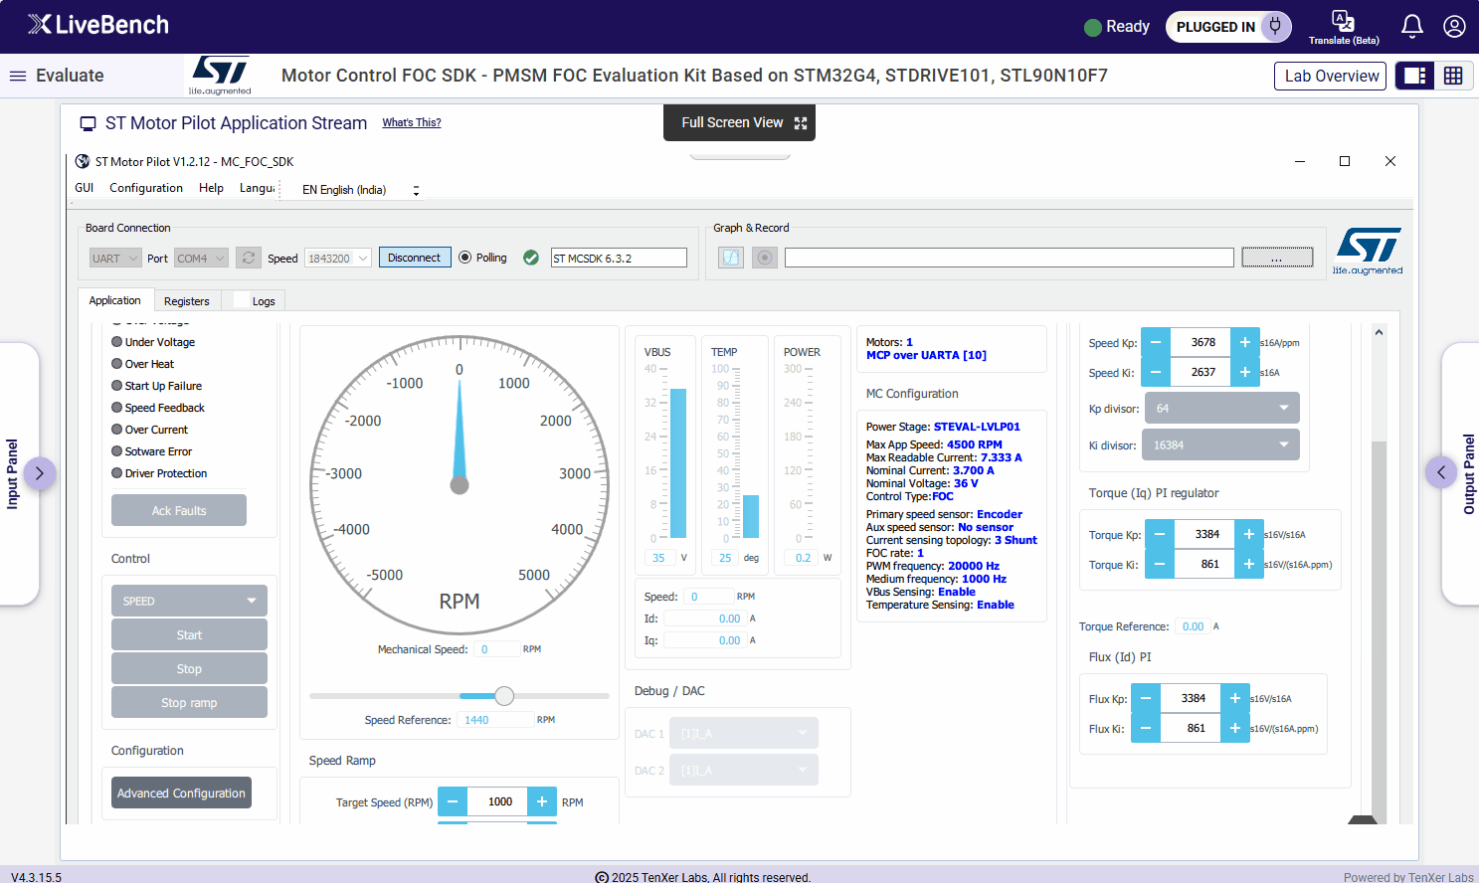Screen dimensions: 1479x883
Task: Increase Flux Kp with the plus button
Action: point(1235,698)
